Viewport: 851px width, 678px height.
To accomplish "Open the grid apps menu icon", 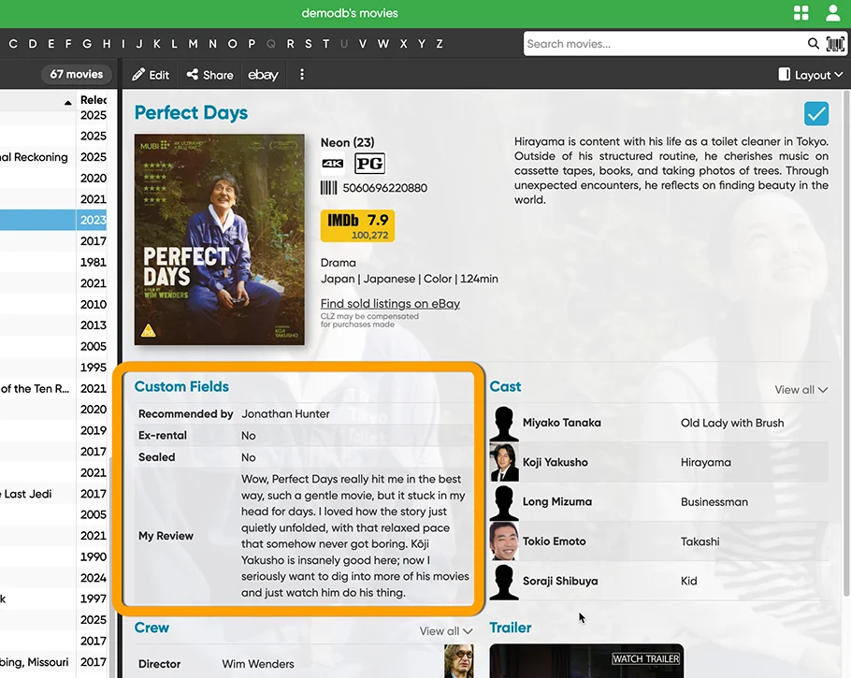I will pos(801,13).
